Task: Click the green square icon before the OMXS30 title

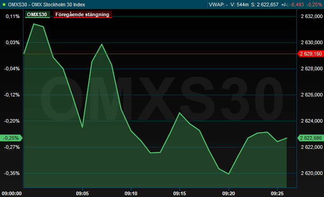Action: pyautogui.click(x=4, y=5)
